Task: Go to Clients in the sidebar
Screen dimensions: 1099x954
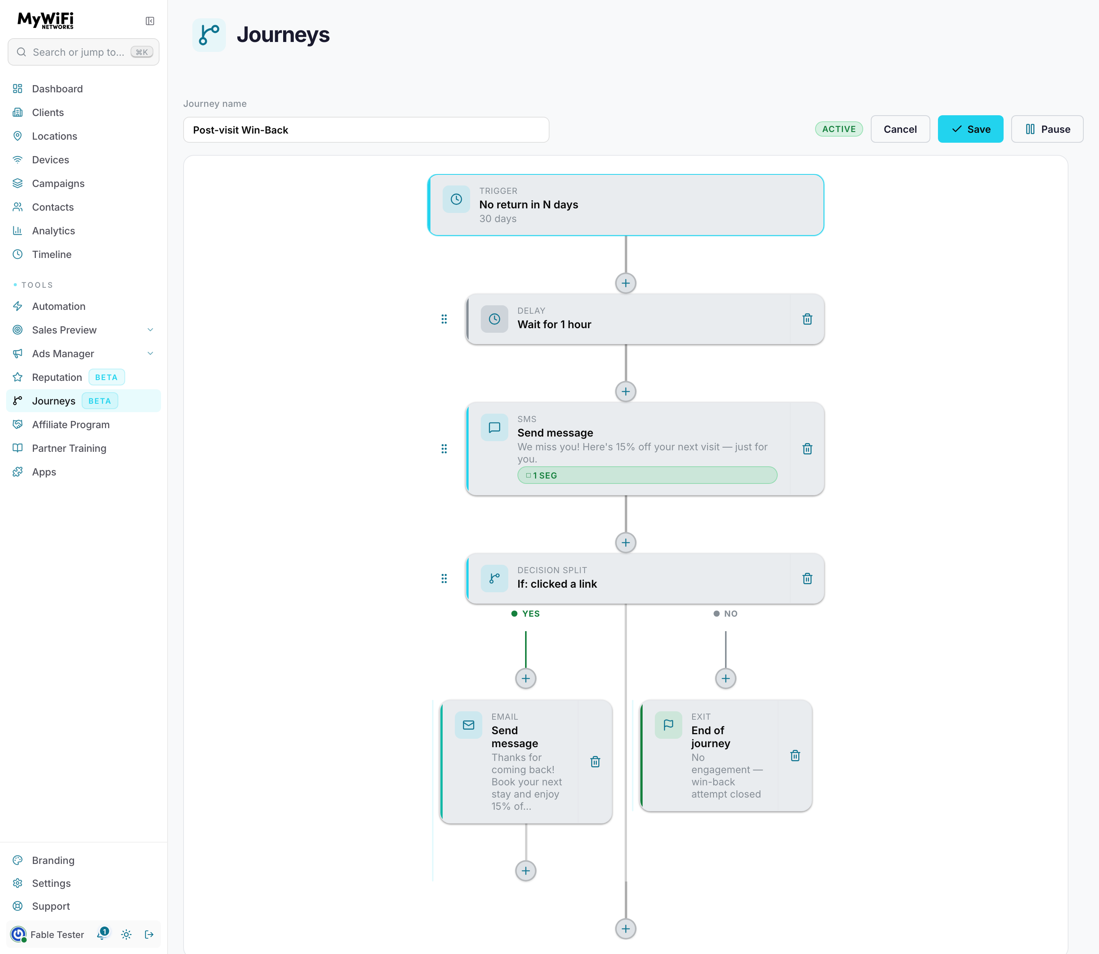Action: point(84,112)
